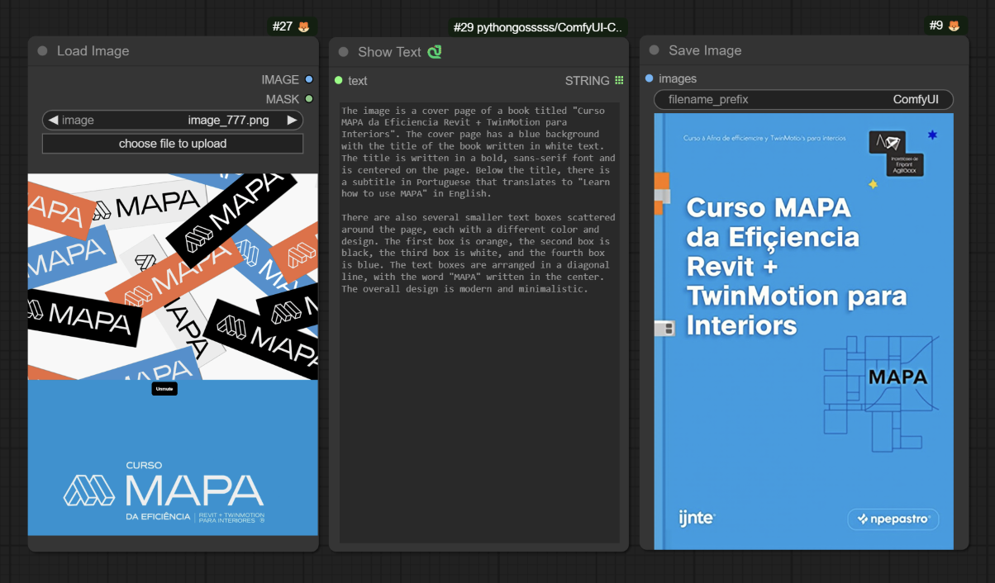Click inside the image description text box

tap(479, 322)
